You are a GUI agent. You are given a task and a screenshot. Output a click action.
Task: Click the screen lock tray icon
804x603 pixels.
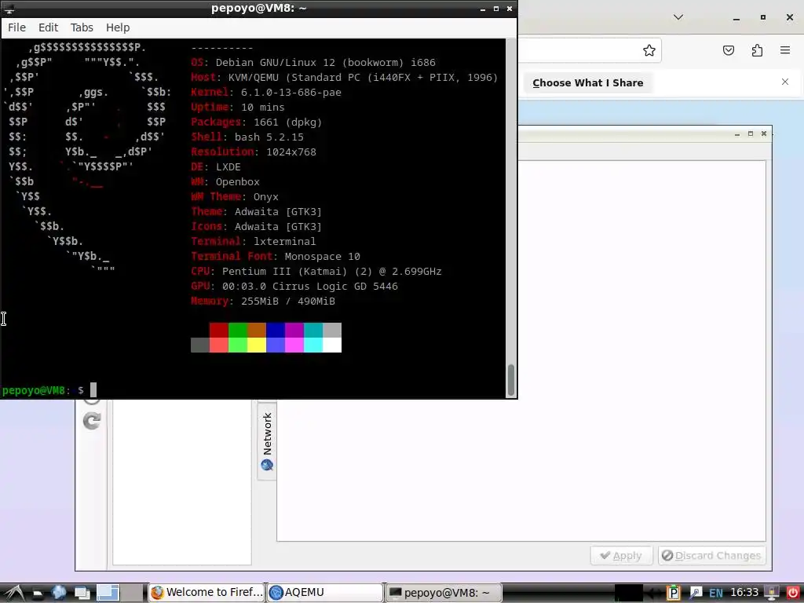pos(771,593)
